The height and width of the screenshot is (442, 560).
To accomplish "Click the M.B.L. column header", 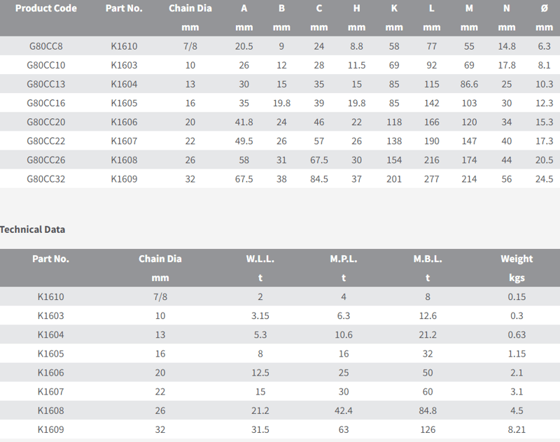I will pos(428,259).
